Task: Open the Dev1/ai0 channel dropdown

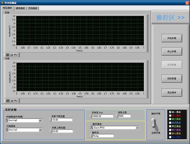Action: coord(40,120)
